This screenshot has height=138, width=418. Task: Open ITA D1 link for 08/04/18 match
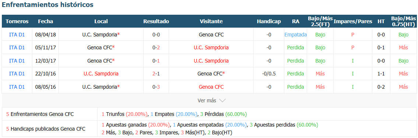pos(17,34)
